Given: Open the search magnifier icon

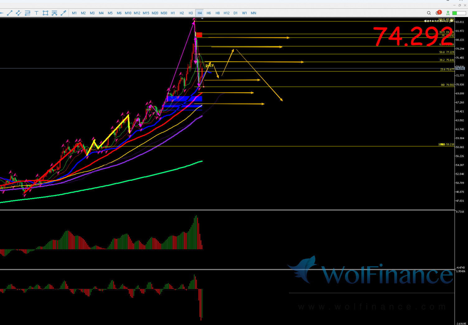Looking at the screenshot, I should click(x=429, y=13).
